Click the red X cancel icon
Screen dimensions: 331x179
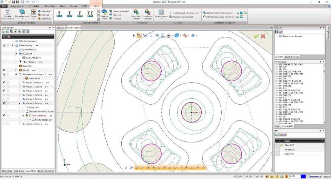[x=263, y=36]
